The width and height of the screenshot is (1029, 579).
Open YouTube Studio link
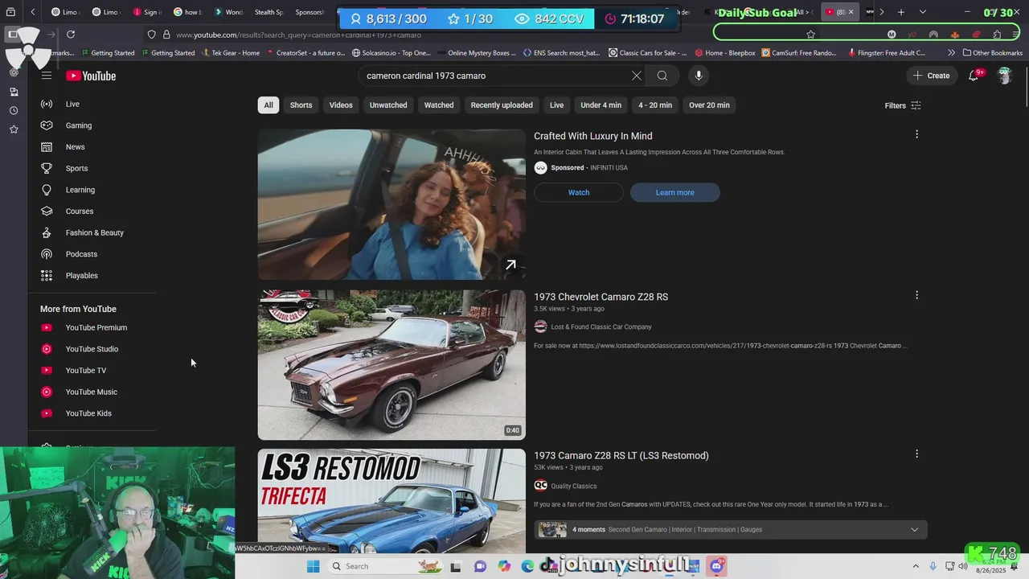coord(92,349)
